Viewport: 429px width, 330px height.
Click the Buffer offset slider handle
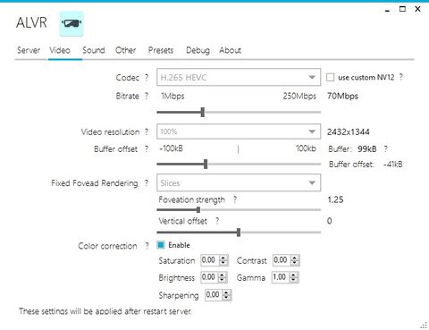[x=206, y=164]
